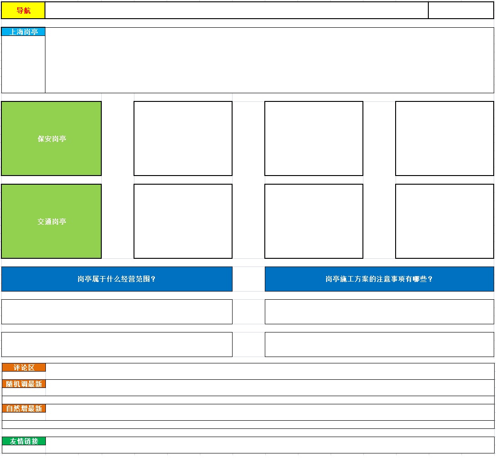Select the orange 自然增最新 label
Viewport: 496px width, 473px height.
tap(24, 408)
